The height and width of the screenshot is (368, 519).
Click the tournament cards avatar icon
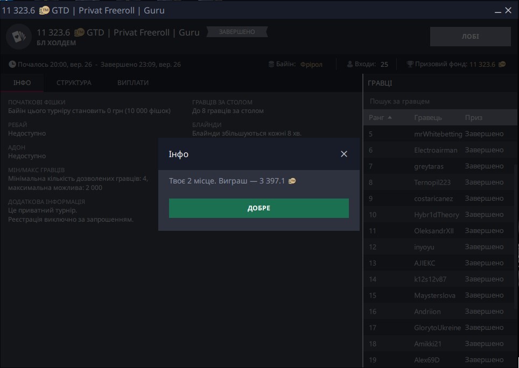point(19,37)
